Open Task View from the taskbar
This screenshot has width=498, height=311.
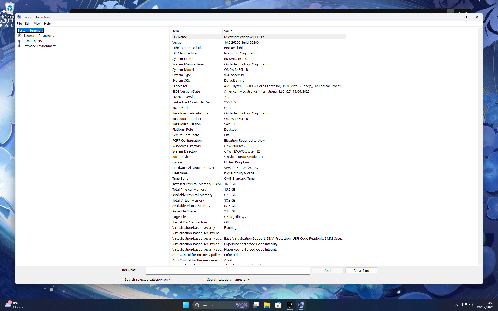256,305
